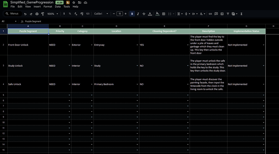Click the name box showing A1
The image size is (279, 154).
click(x=9, y=21)
